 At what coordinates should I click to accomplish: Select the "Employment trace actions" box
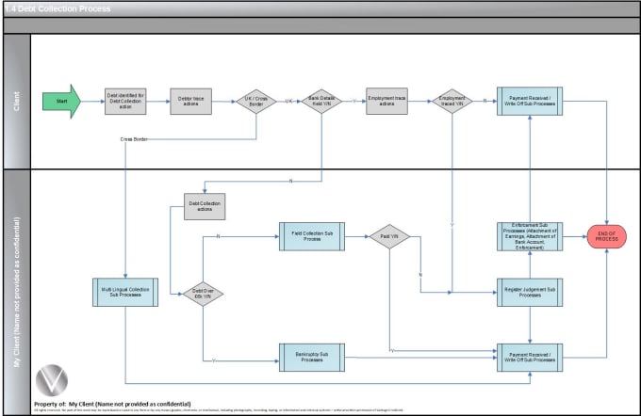[x=386, y=101]
